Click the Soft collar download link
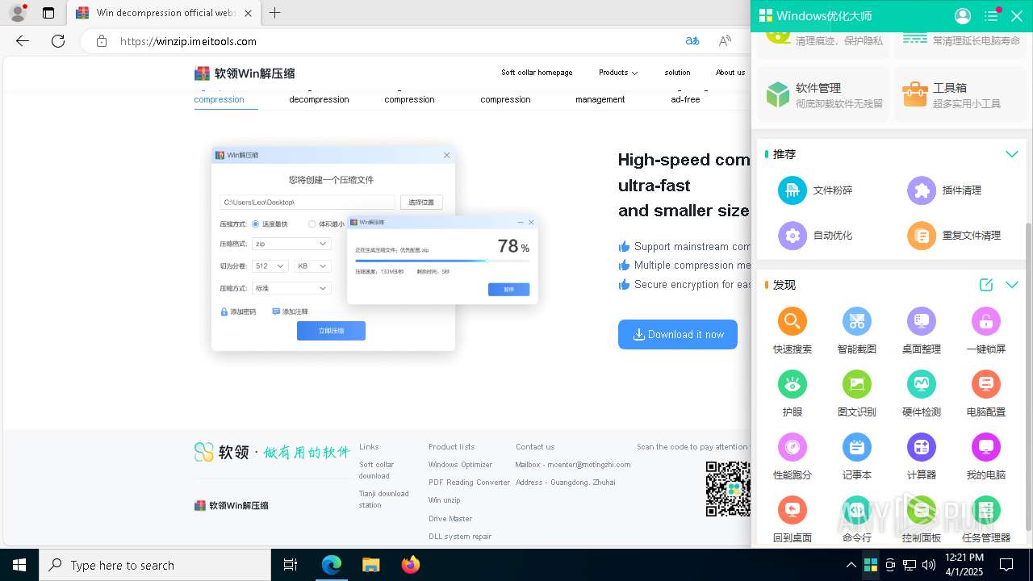Screen dimensions: 1033x581 [x=377, y=470]
